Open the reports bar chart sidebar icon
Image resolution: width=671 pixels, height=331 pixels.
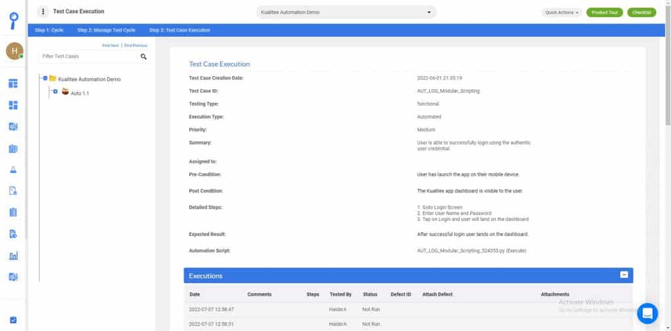pyautogui.click(x=13, y=256)
